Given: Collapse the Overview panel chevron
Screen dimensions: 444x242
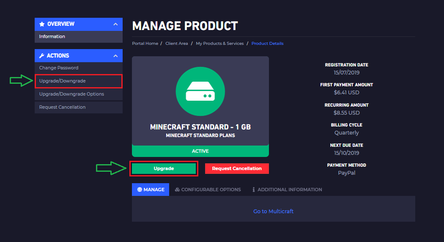Looking at the screenshot, I should pos(115,25).
